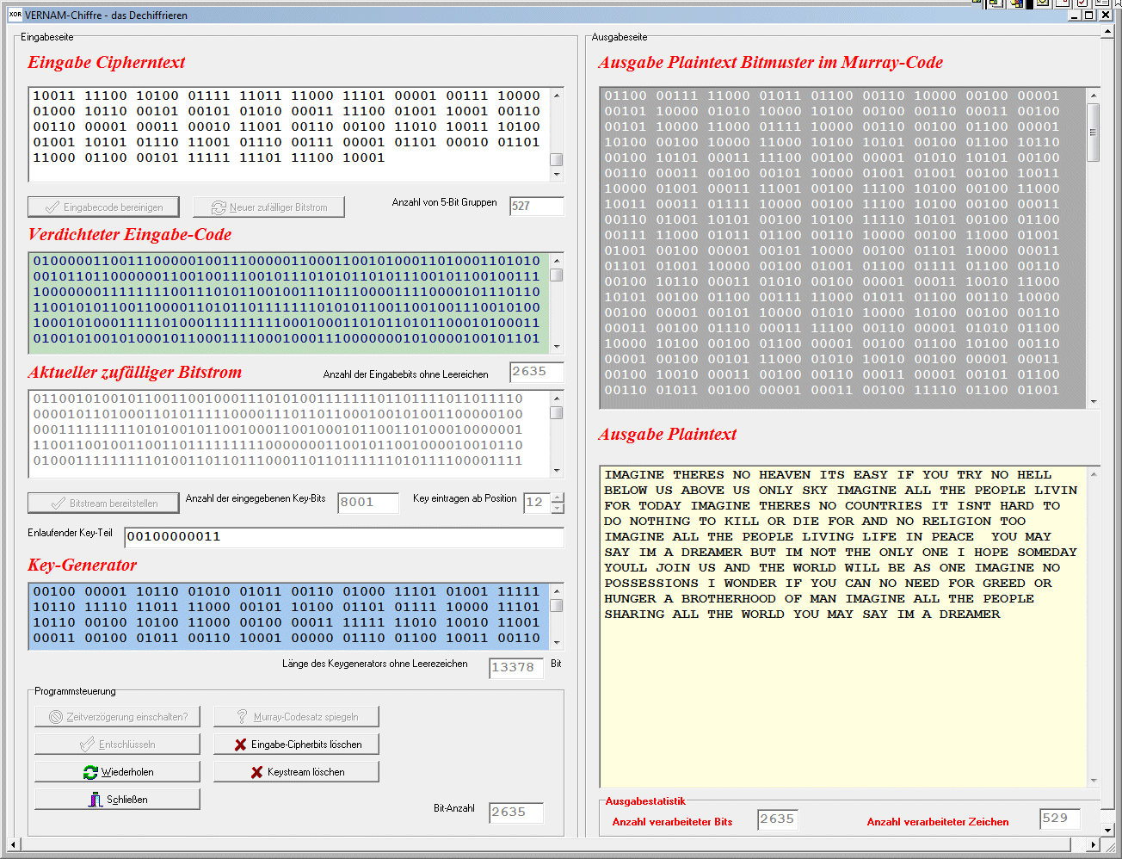This screenshot has height=859, width=1122.
Task: Click the Entschlüsseln button
Action: pos(117,745)
